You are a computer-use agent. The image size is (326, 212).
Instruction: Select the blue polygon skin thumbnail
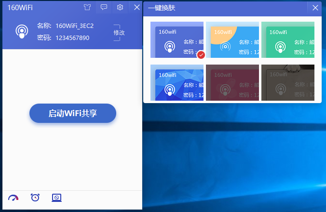coord(177,83)
